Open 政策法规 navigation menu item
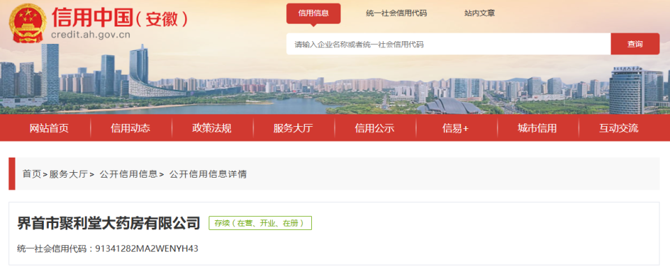Screen dimensions: 670x269 point(212,128)
